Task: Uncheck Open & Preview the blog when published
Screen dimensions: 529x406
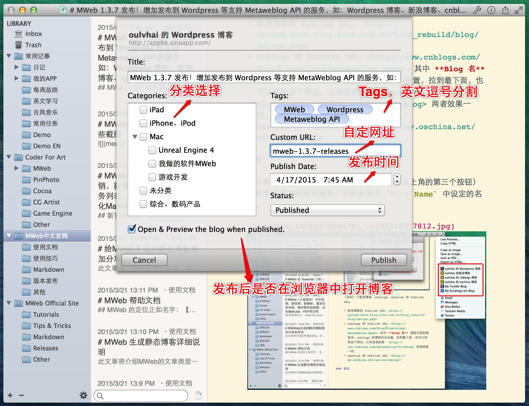Action: (x=132, y=229)
